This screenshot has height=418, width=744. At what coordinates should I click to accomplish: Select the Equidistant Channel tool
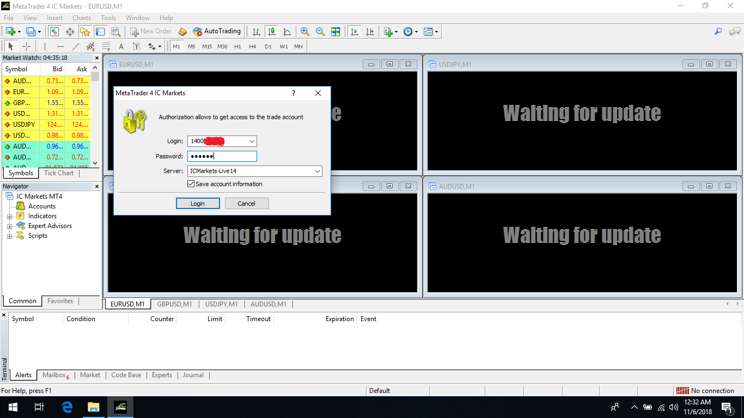click(91, 46)
